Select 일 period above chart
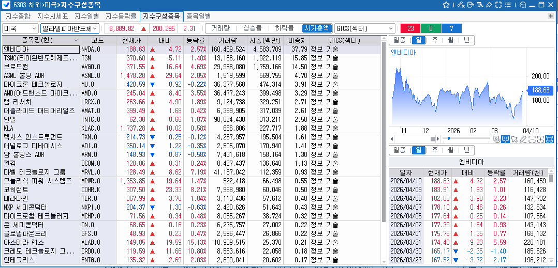Viewport: 558px width, 268px height. tap(418, 40)
